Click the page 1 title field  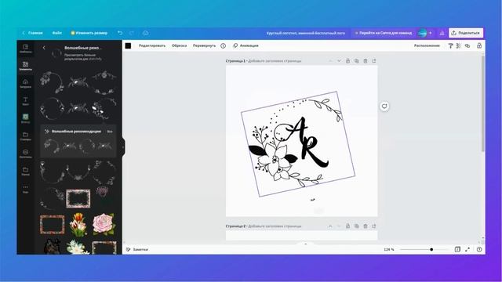[275, 61]
